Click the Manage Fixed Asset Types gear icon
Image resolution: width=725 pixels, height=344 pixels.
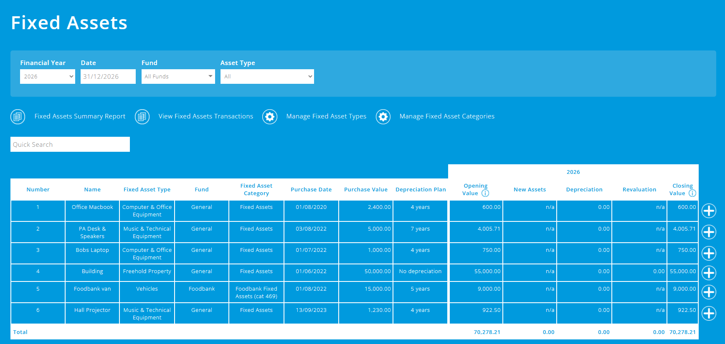point(270,117)
